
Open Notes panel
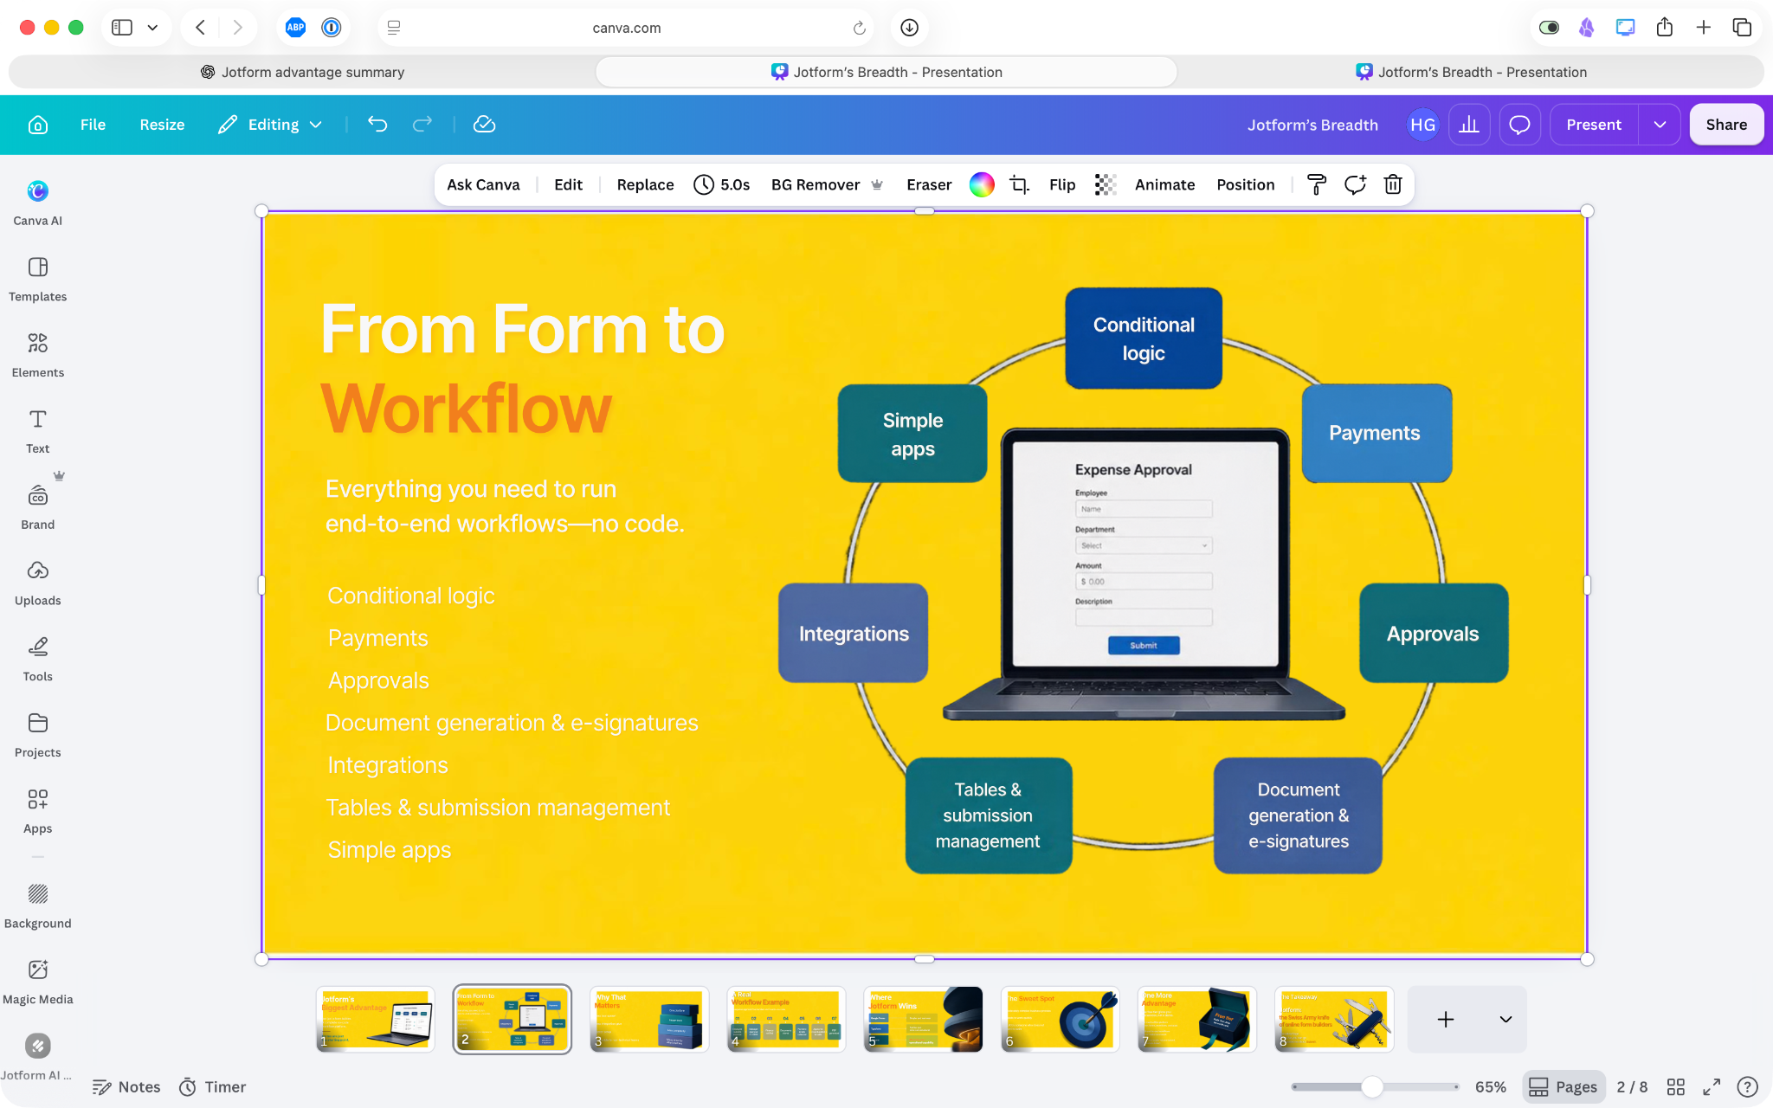point(126,1087)
